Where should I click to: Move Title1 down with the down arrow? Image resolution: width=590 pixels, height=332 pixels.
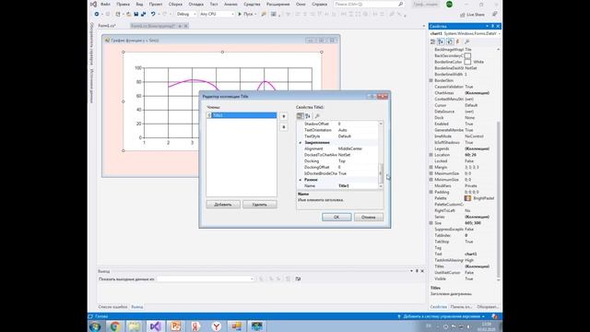coord(284,127)
